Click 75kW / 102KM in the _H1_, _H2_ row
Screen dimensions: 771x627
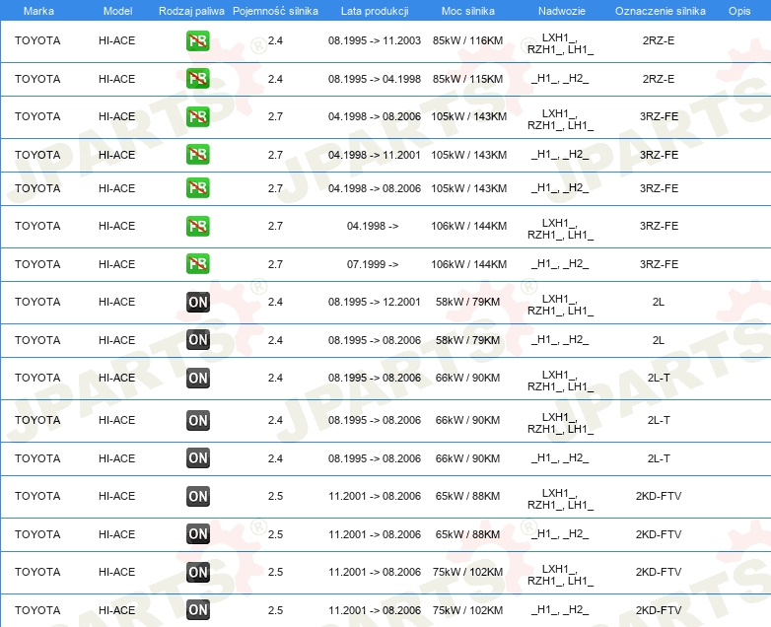(468, 610)
